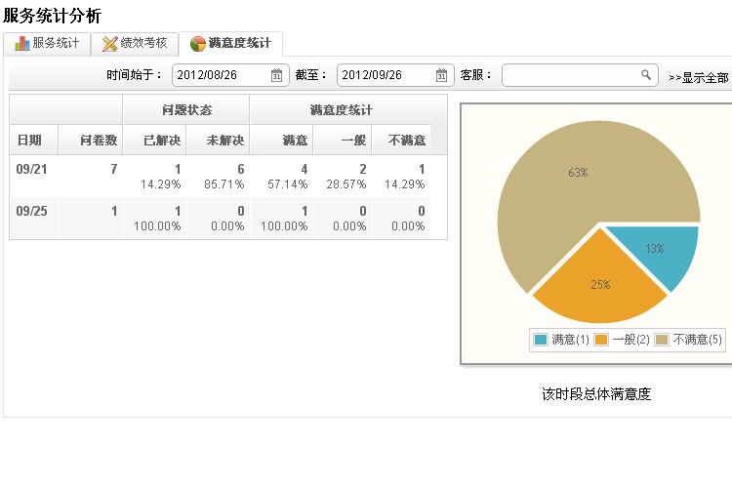Focus the 截至 date input field
Image resolution: width=732 pixels, height=488 pixels.
pos(395,75)
